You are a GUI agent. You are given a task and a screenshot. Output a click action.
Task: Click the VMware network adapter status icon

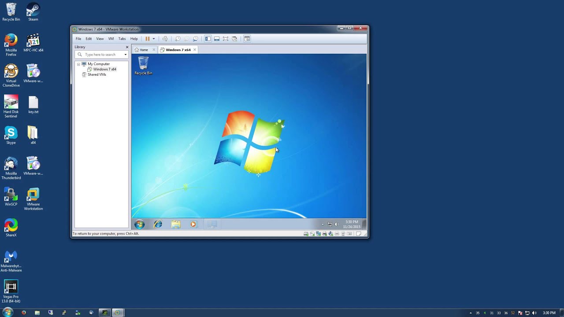pyautogui.click(x=318, y=234)
